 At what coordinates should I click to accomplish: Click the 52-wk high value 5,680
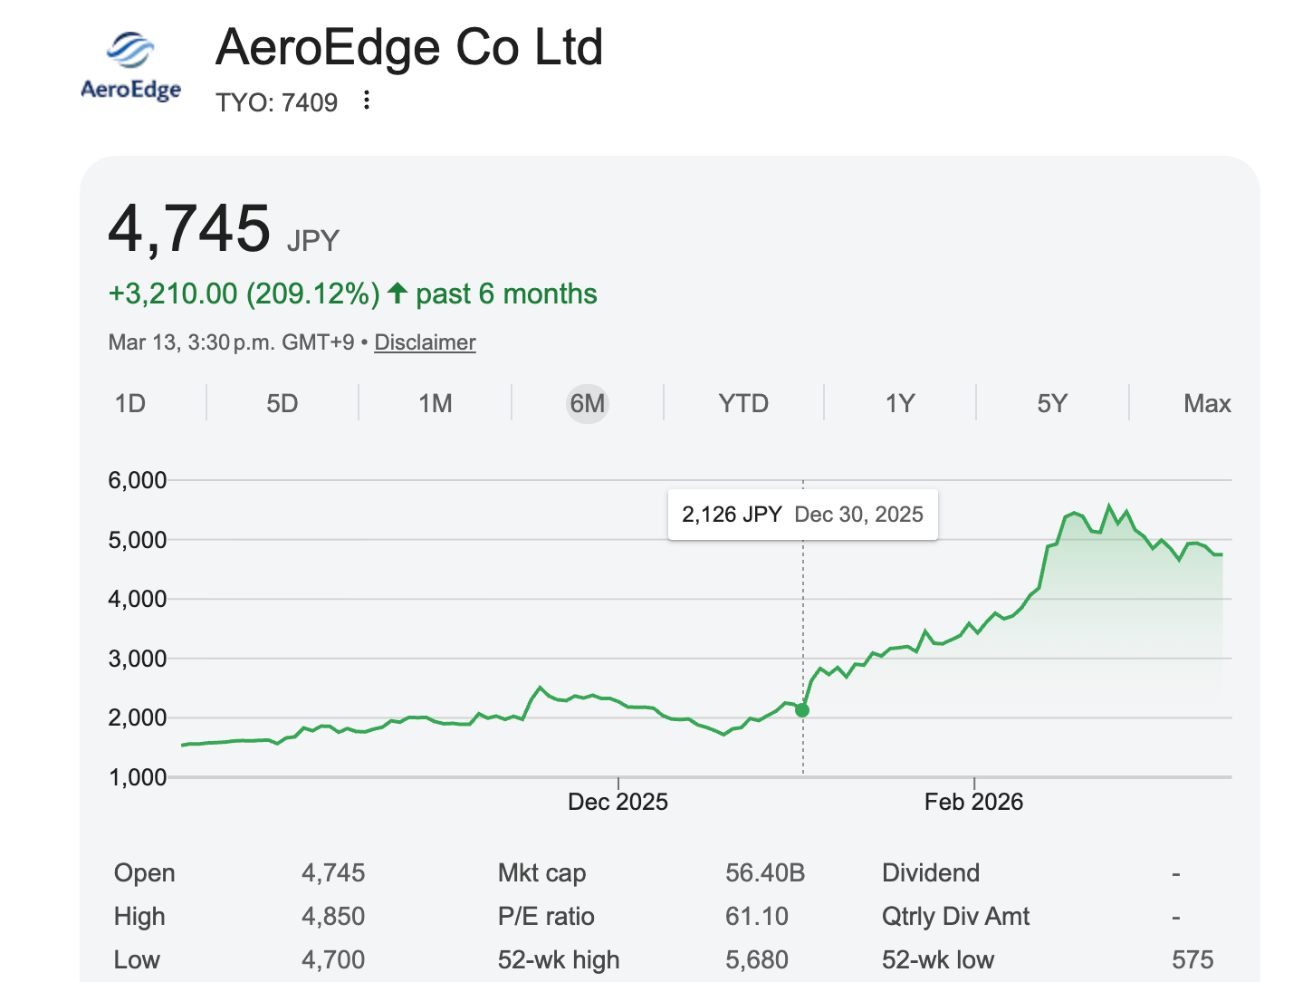(757, 960)
